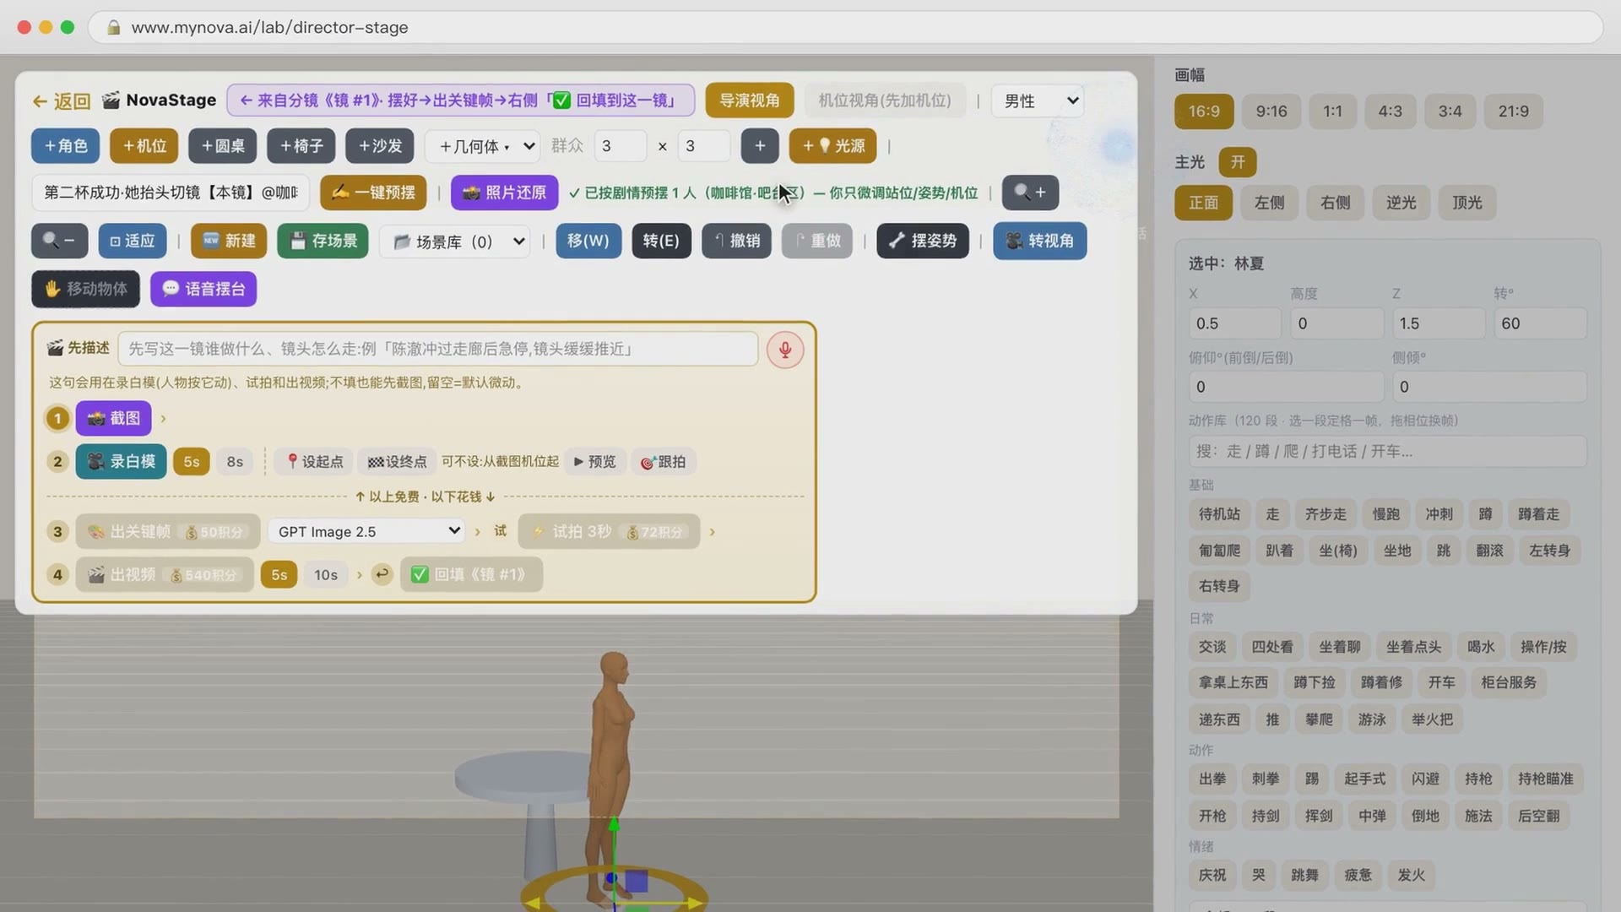Click the 摆姿势 pose tool button
The image size is (1621, 912).
point(922,241)
